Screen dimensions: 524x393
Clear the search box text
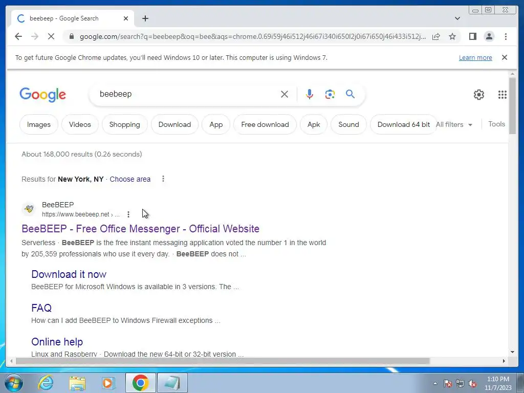[x=285, y=94]
